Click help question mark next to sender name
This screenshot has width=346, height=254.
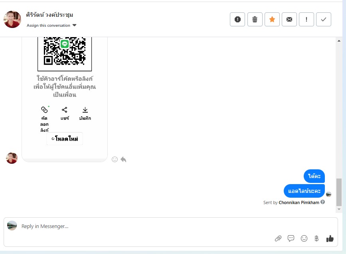pyautogui.click(x=322, y=202)
